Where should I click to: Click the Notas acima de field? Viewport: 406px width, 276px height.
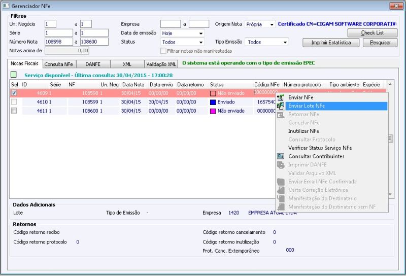67,51
